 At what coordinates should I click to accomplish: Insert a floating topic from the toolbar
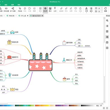click(6, 9)
